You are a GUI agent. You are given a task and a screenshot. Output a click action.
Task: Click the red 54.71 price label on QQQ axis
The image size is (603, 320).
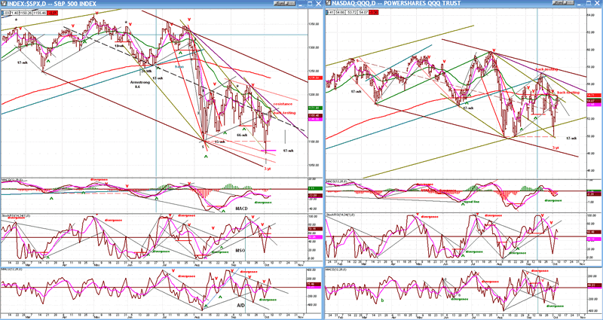point(594,95)
